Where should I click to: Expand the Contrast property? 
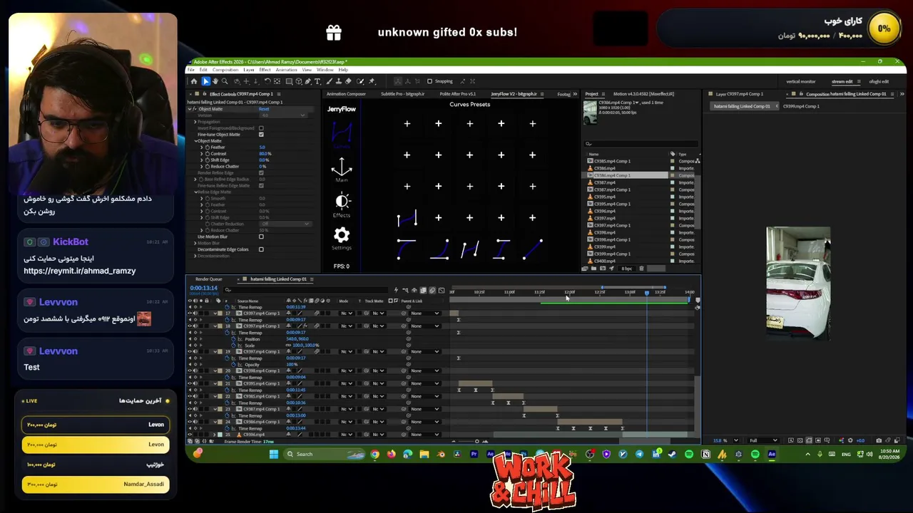[x=201, y=154]
